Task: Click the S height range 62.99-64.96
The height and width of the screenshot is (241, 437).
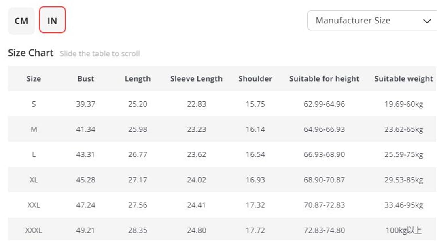Action: click(324, 104)
